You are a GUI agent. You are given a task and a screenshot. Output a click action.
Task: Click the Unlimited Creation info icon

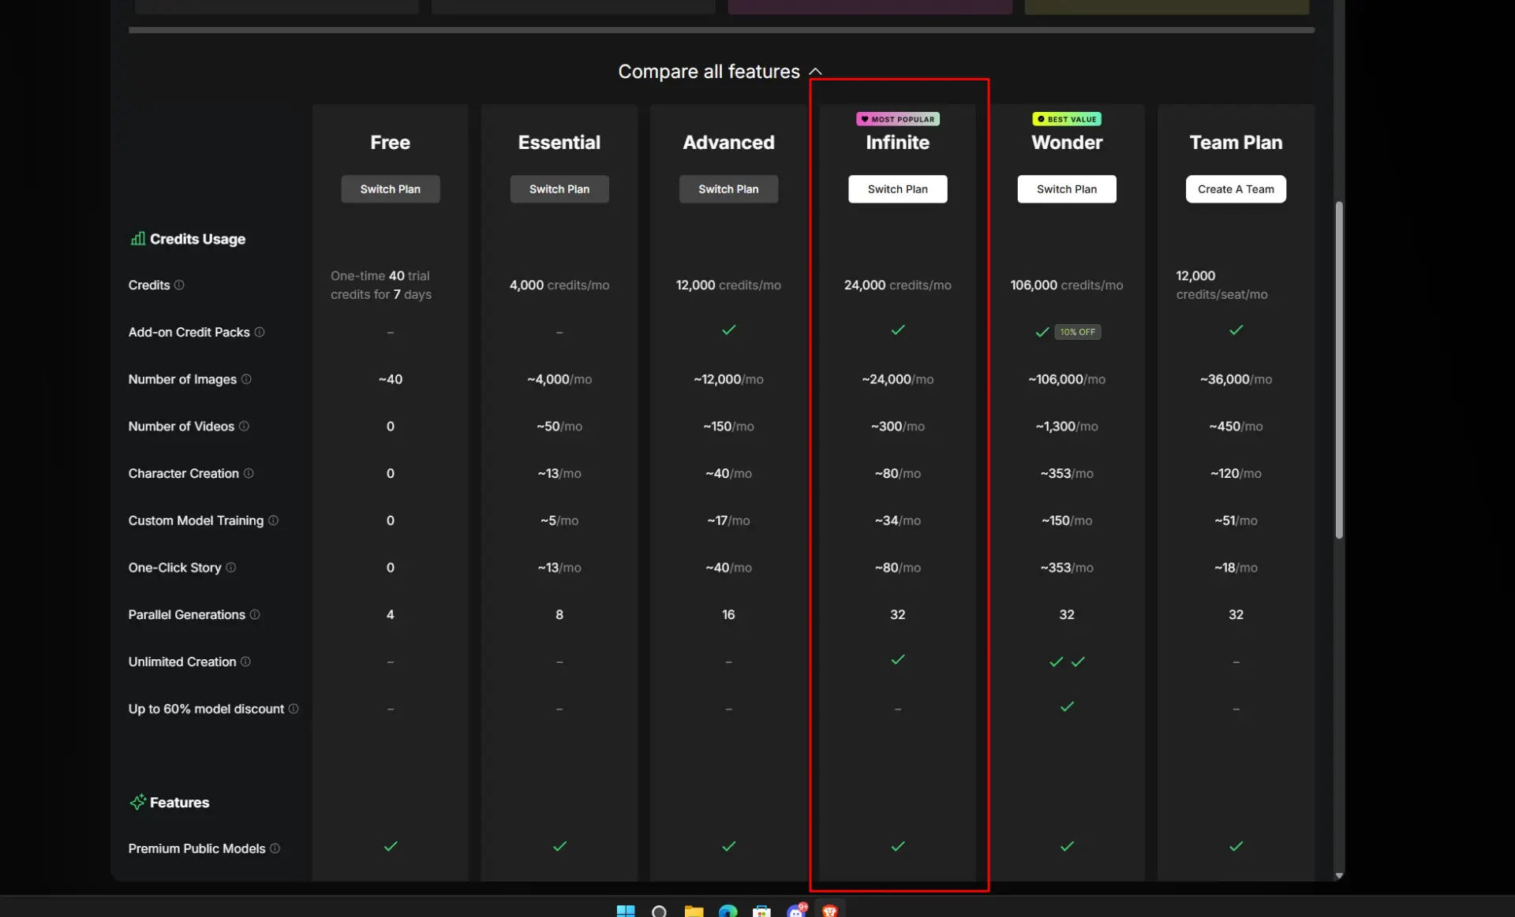click(x=245, y=662)
